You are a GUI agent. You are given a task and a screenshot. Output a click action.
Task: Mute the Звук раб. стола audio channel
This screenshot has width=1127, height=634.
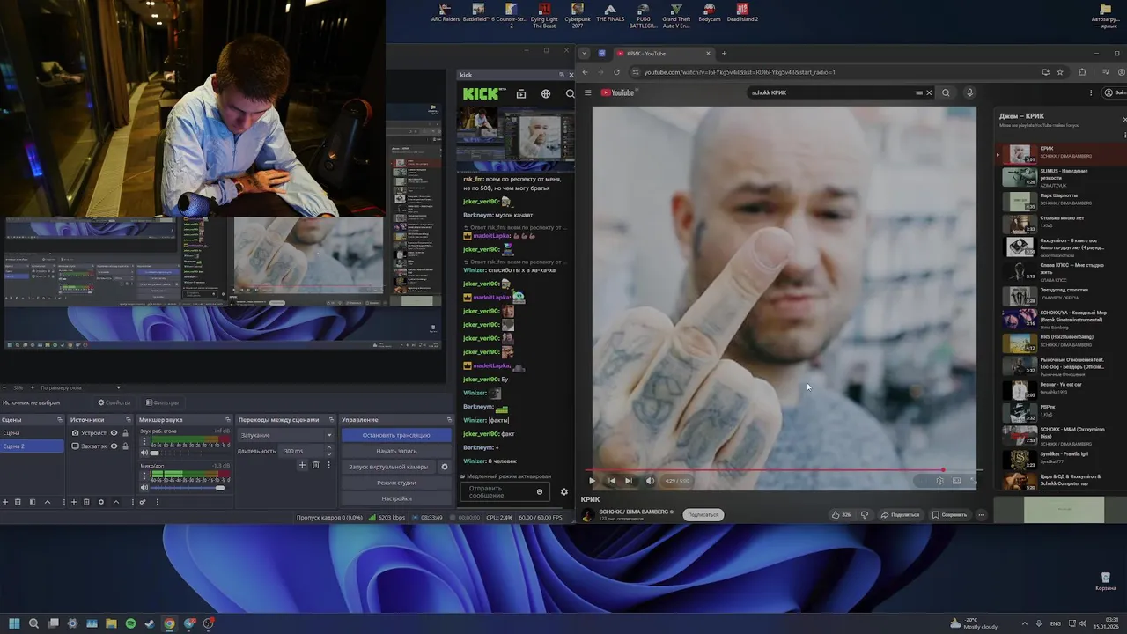[144, 453]
